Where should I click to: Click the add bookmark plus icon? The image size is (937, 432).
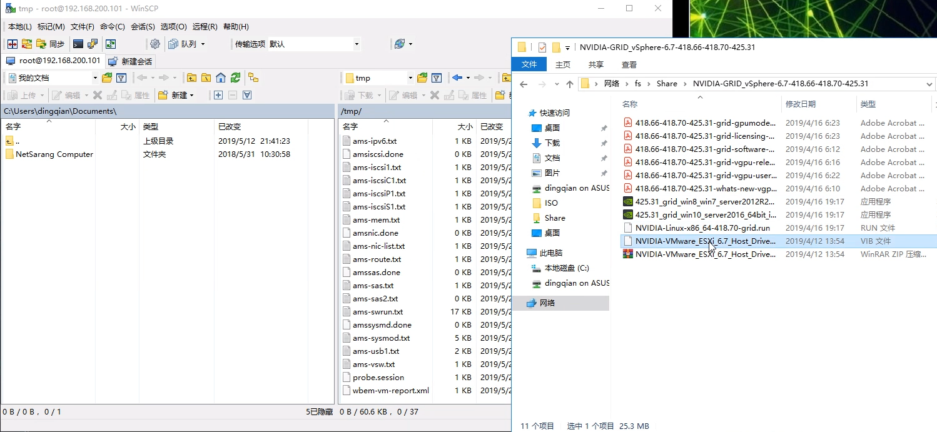(218, 95)
